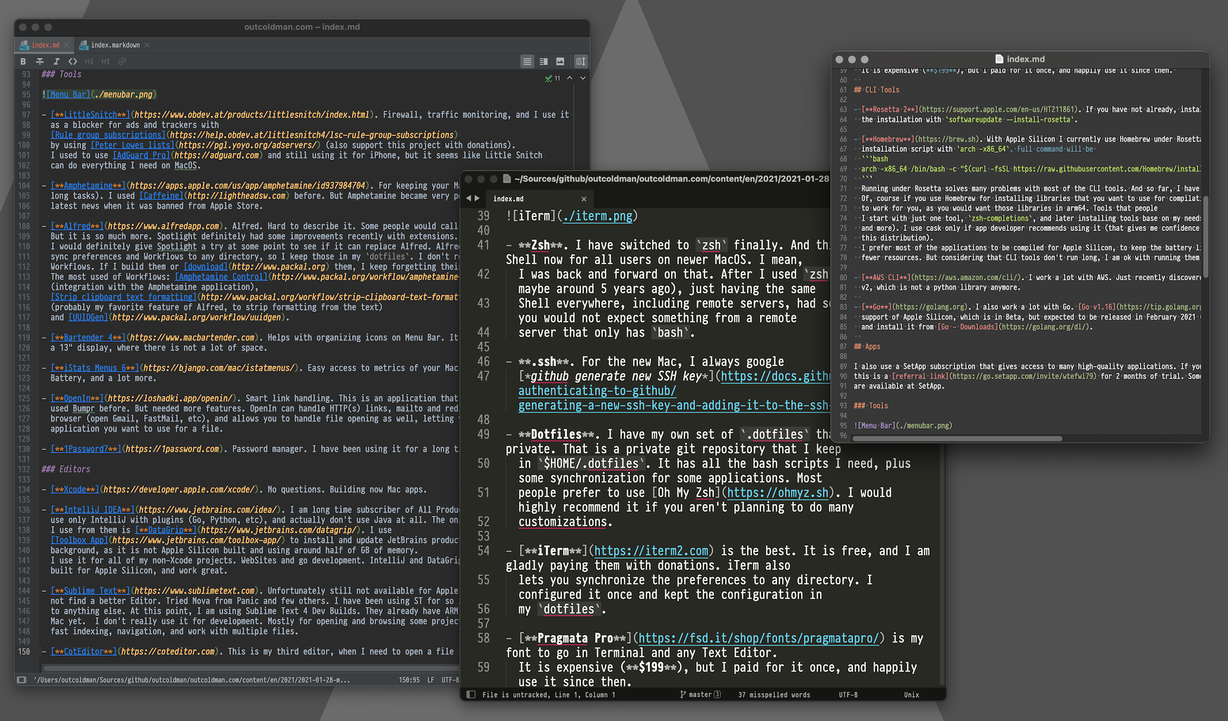Go to next highlighted problem arrow
Viewport: 1228px width, 721px height.
pos(582,78)
